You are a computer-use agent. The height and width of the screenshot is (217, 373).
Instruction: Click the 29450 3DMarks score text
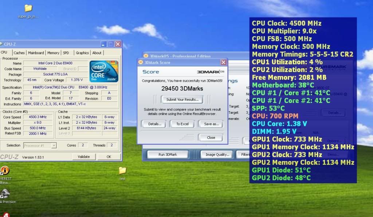(x=182, y=89)
